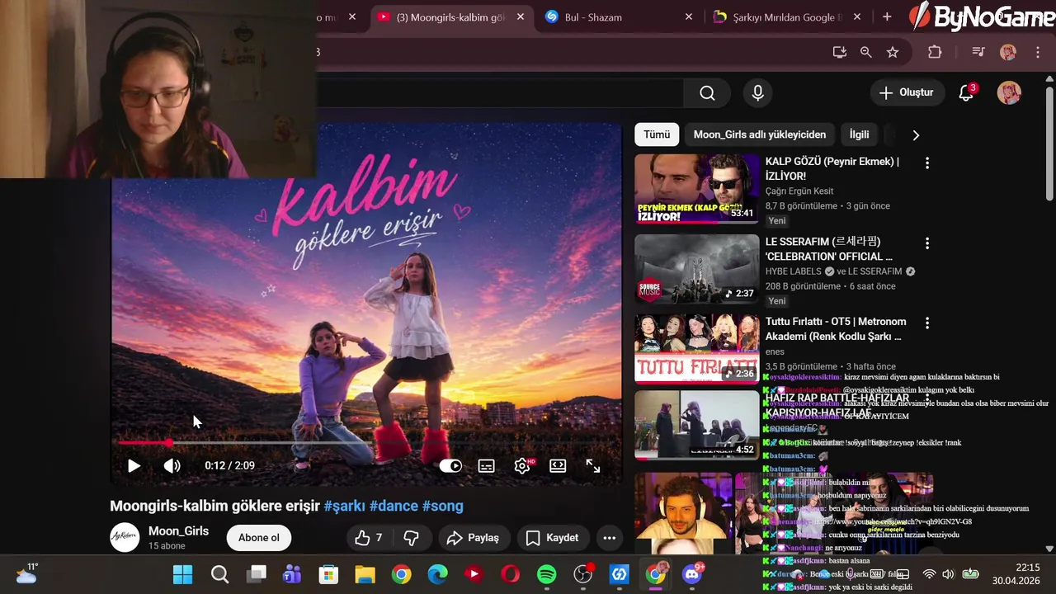Close the Şarkıyı Mırıldan Google tab
This screenshot has height=594, width=1056.
click(857, 16)
